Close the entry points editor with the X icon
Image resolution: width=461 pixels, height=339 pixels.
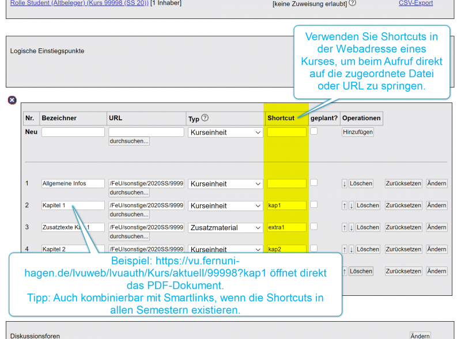[12, 100]
